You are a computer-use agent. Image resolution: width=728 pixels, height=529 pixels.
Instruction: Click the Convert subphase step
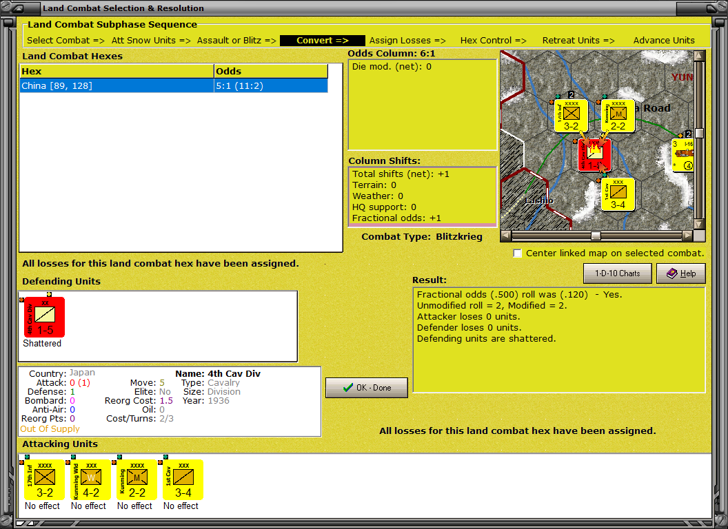click(323, 41)
